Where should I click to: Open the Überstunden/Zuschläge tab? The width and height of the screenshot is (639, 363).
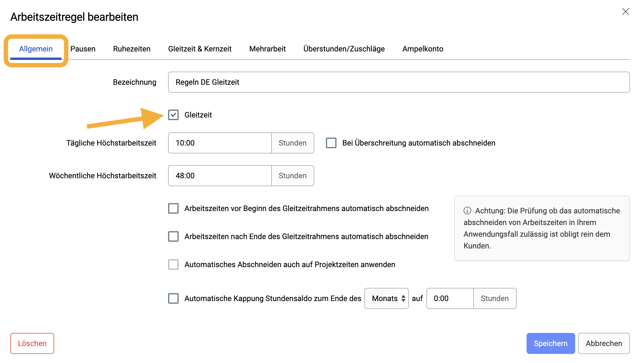click(x=344, y=49)
